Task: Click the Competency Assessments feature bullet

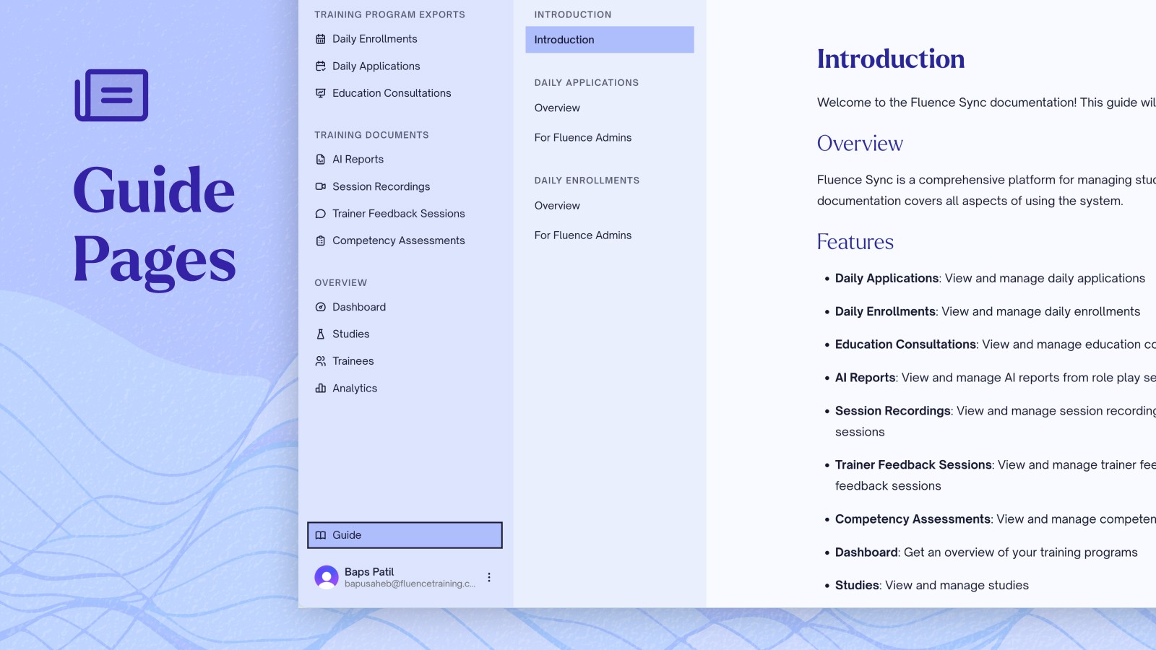Action: tap(996, 519)
